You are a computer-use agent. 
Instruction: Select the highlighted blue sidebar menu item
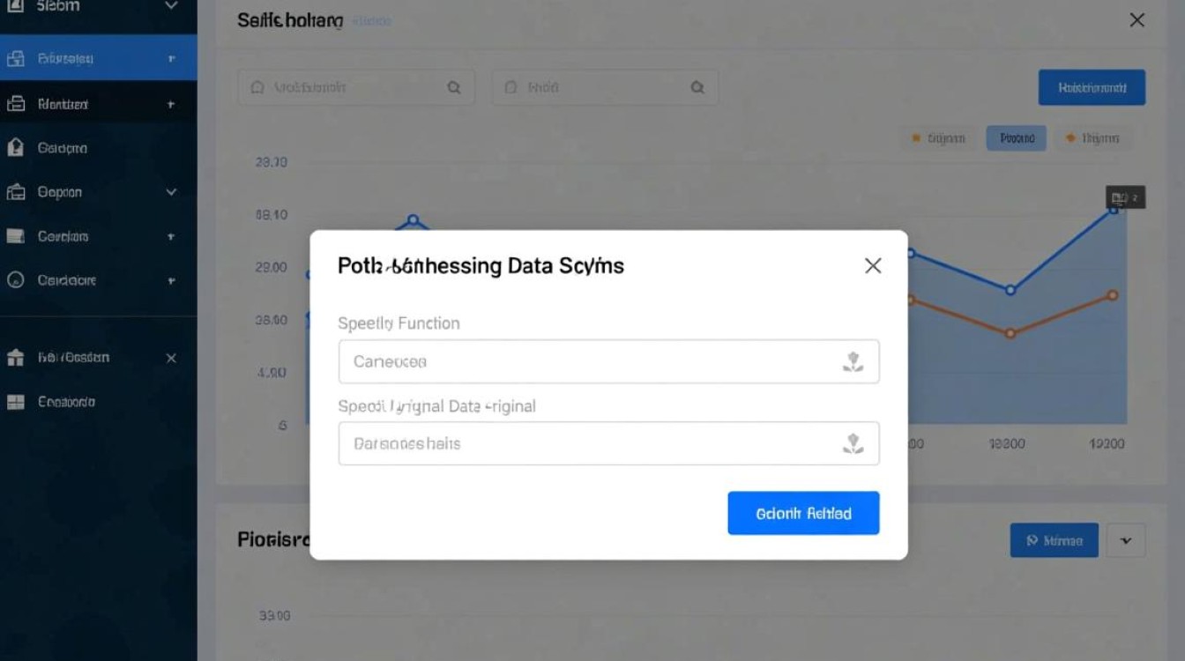[98, 58]
